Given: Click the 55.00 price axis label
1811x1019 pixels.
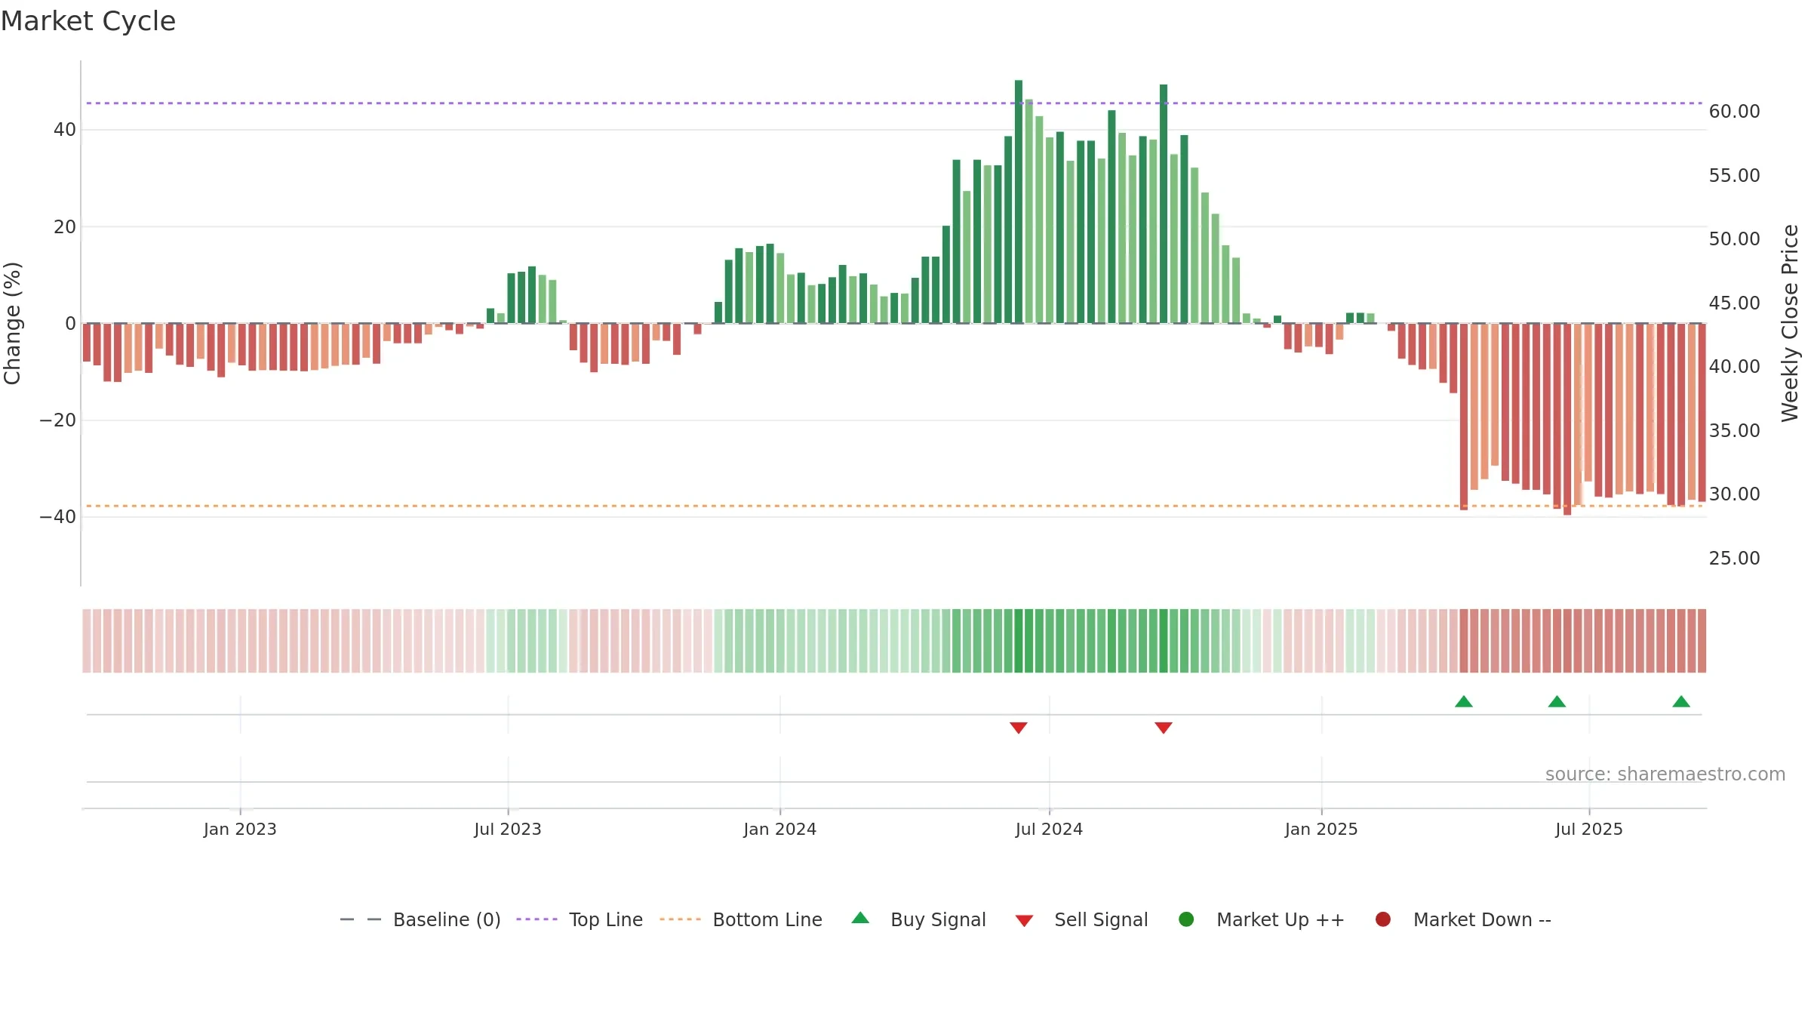Looking at the screenshot, I should (x=1734, y=175).
